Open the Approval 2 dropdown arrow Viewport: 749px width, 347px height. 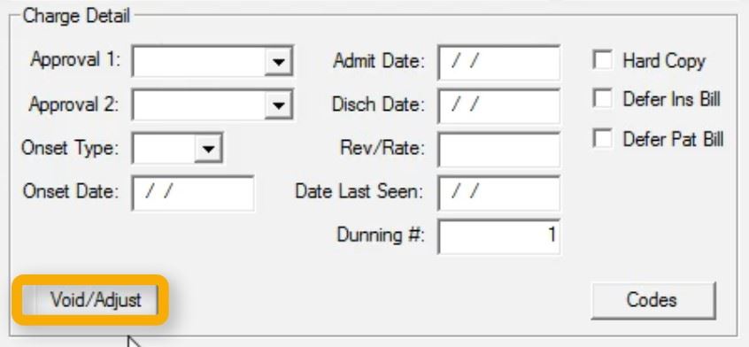[x=278, y=104]
